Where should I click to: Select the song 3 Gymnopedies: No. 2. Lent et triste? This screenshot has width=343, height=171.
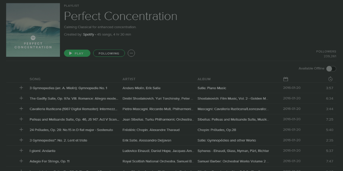[58, 141]
